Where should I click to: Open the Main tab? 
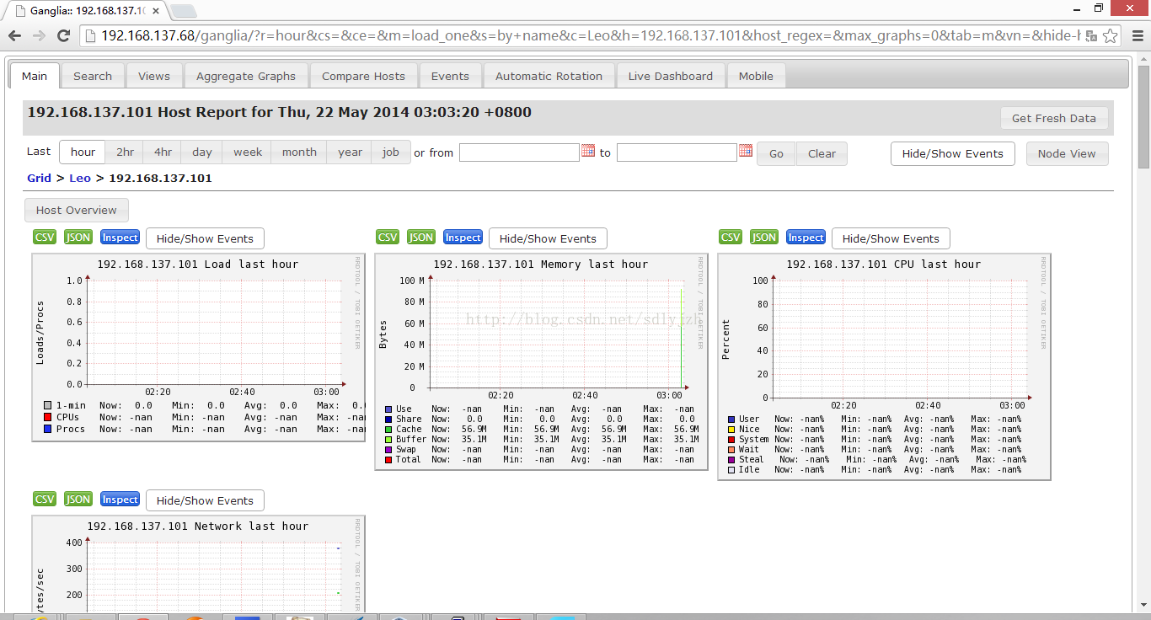pyautogui.click(x=35, y=76)
